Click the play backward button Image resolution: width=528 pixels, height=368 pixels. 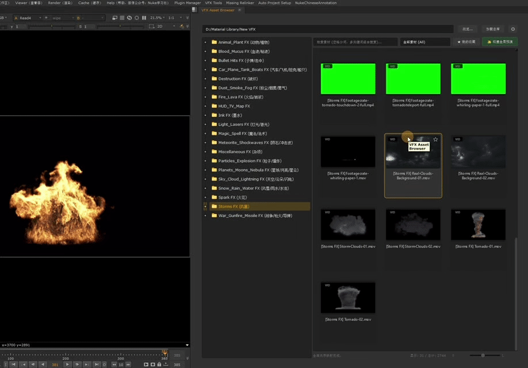(x=43, y=365)
